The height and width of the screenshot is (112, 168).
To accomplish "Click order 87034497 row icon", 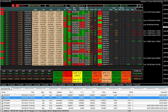I will coord(2,103).
